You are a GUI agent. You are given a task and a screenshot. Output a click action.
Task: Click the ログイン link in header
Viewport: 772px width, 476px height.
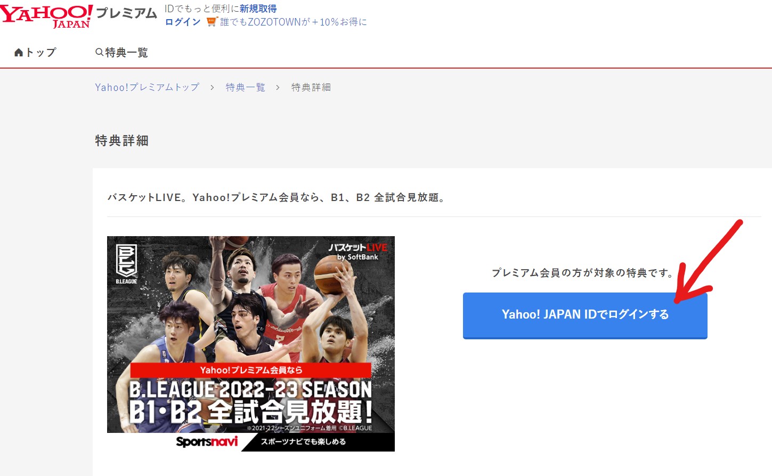click(183, 22)
